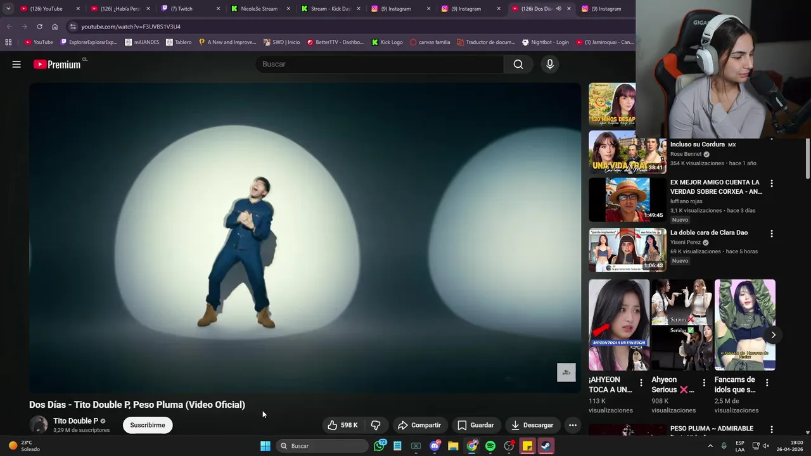The image size is (811, 456).
Task: Click the Windows taskbar Buscar box
Action: point(322,446)
